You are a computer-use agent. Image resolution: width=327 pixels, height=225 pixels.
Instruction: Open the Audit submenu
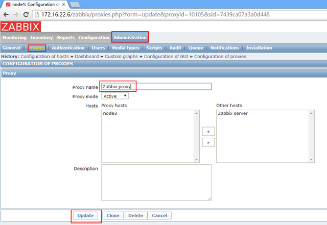[175, 48]
